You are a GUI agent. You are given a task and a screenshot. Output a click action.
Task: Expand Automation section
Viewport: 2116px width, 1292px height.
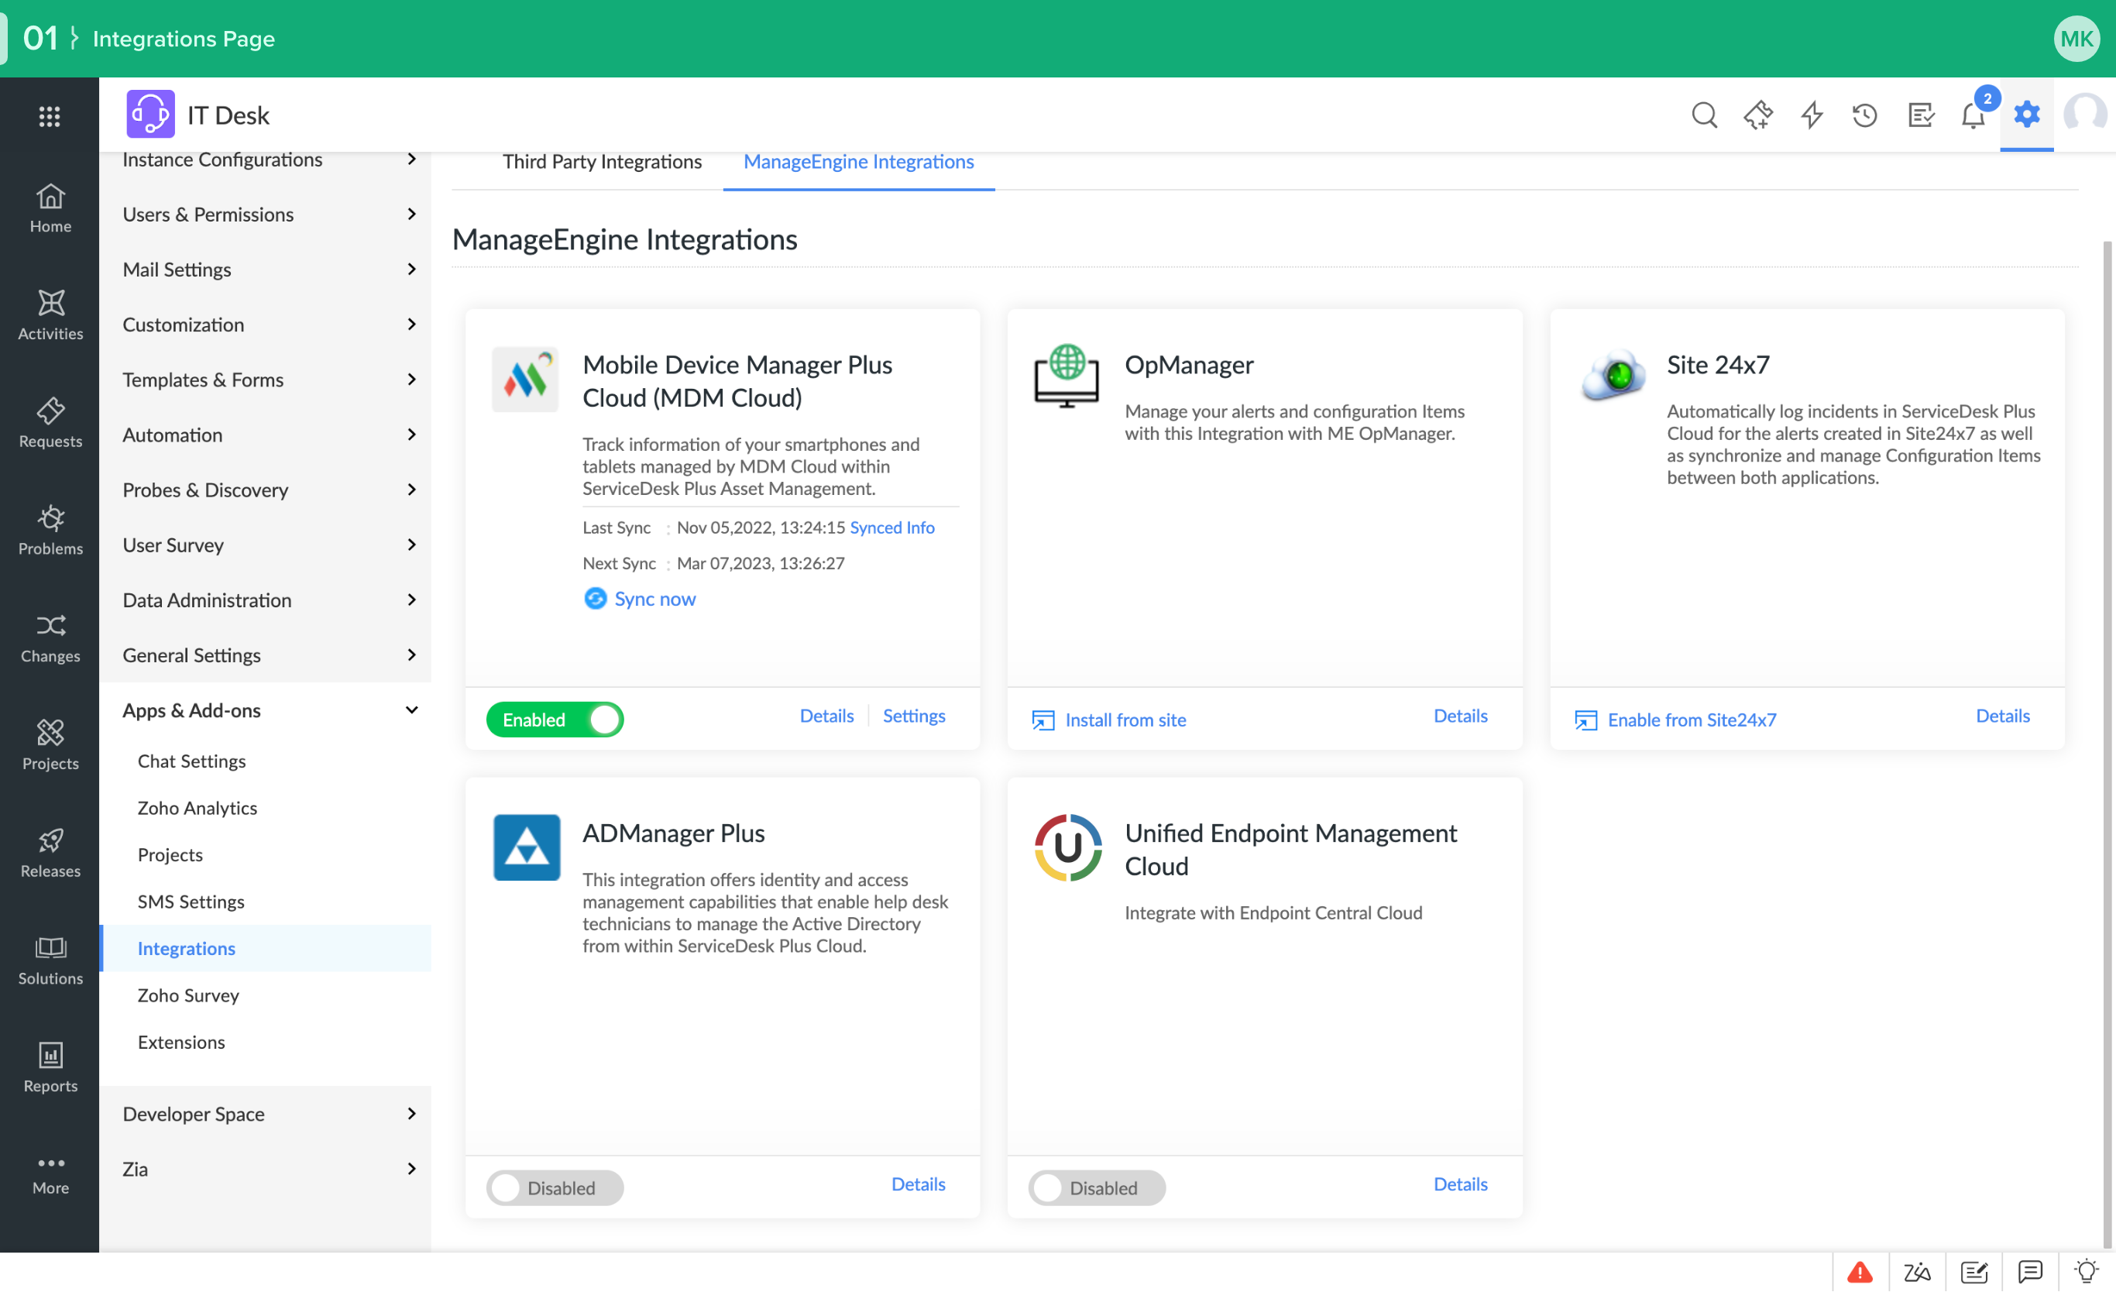click(x=266, y=435)
